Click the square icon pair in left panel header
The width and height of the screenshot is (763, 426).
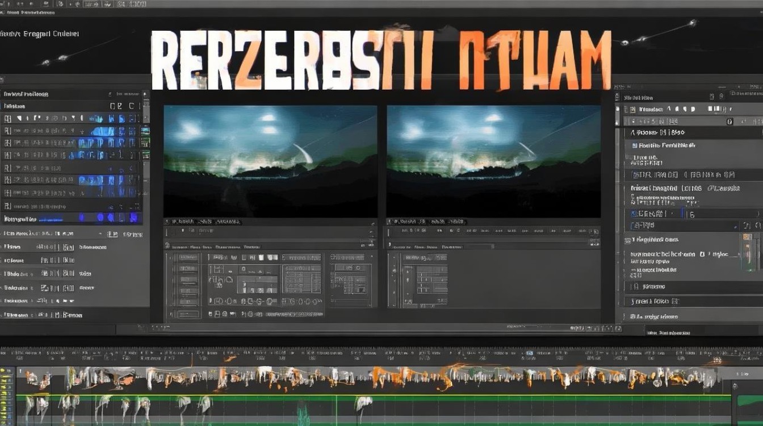116,106
